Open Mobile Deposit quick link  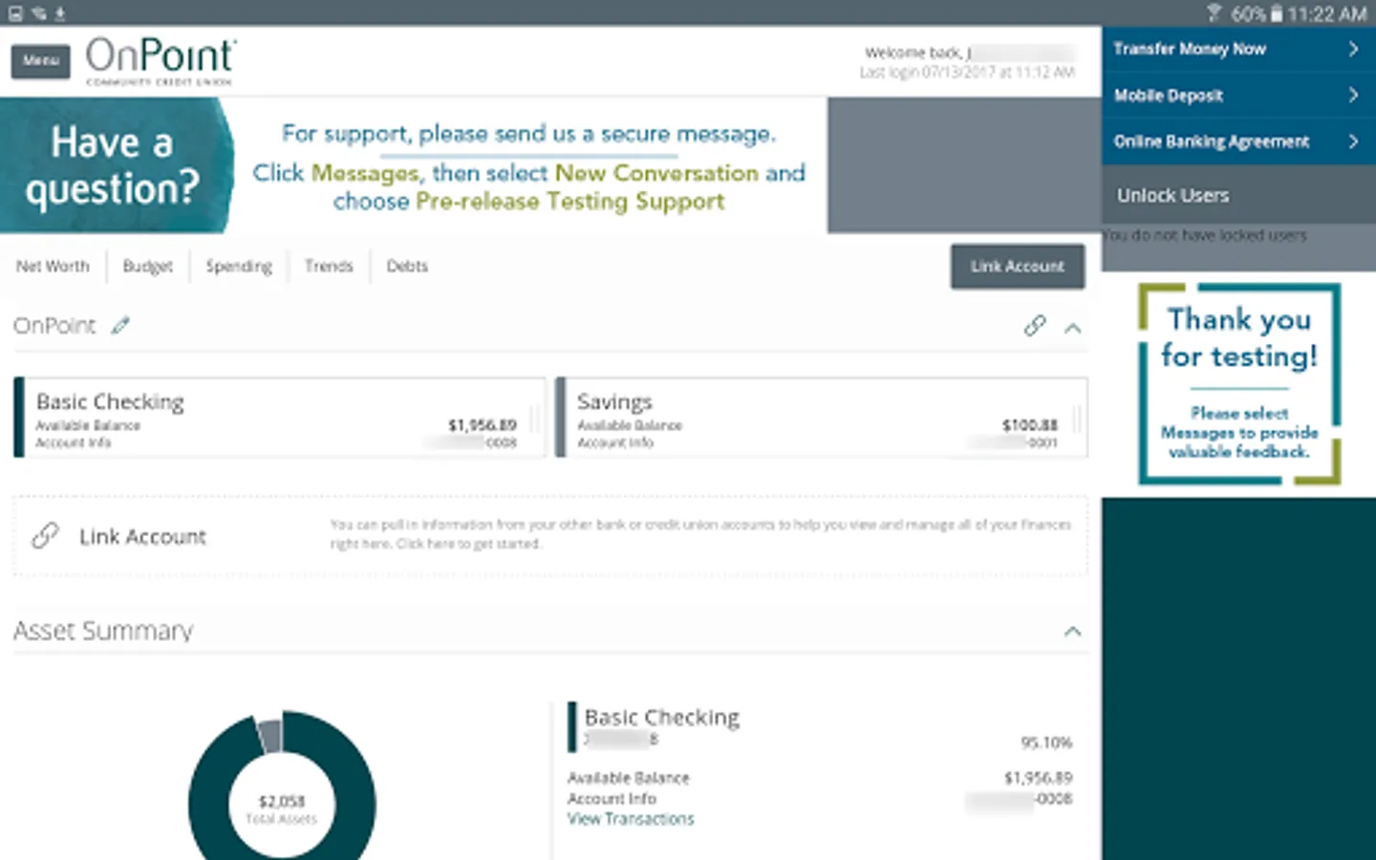[x=1238, y=96]
